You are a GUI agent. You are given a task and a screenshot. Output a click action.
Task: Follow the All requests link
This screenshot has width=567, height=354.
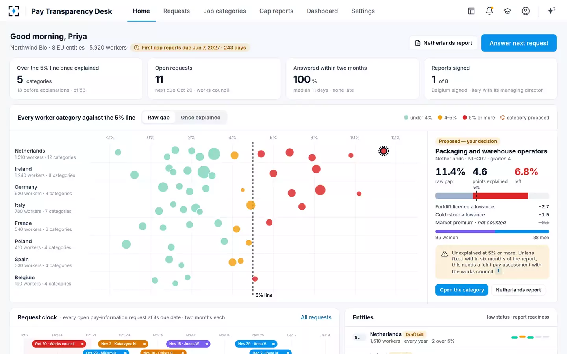316,317
